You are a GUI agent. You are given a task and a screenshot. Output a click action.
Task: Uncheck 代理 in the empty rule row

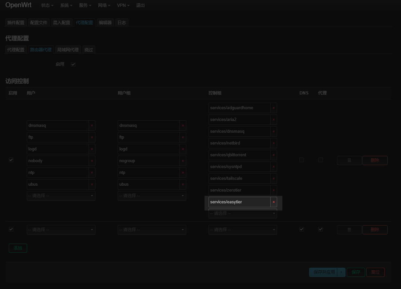(x=321, y=229)
